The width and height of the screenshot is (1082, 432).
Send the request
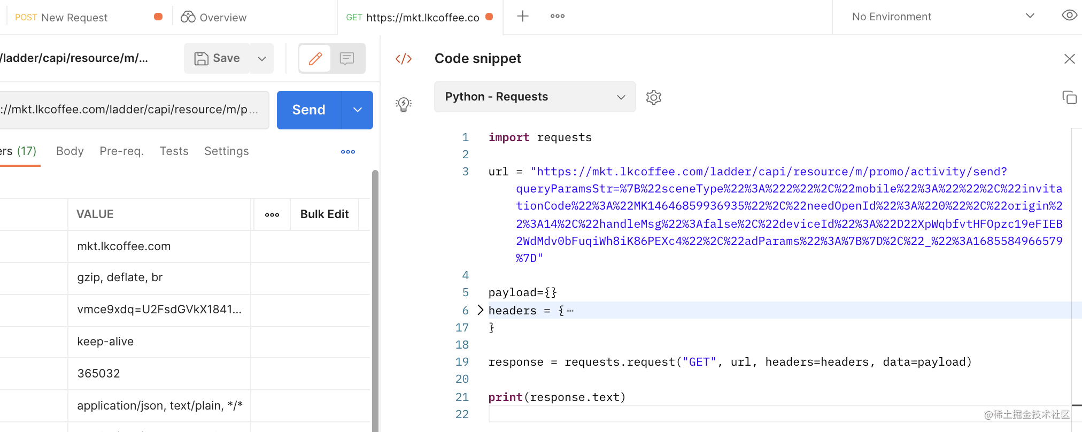point(309,110)
